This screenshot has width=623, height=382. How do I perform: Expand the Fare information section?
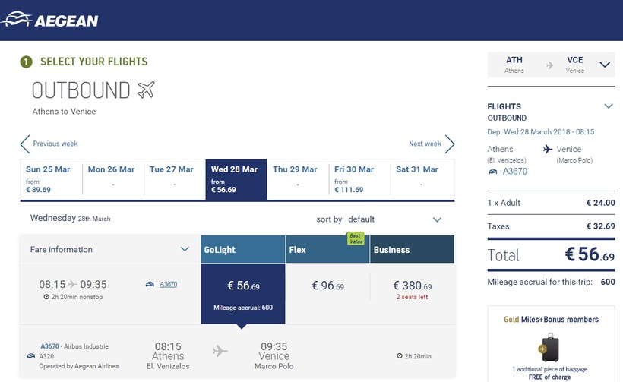pyautogui.click(x=185, y=249)
